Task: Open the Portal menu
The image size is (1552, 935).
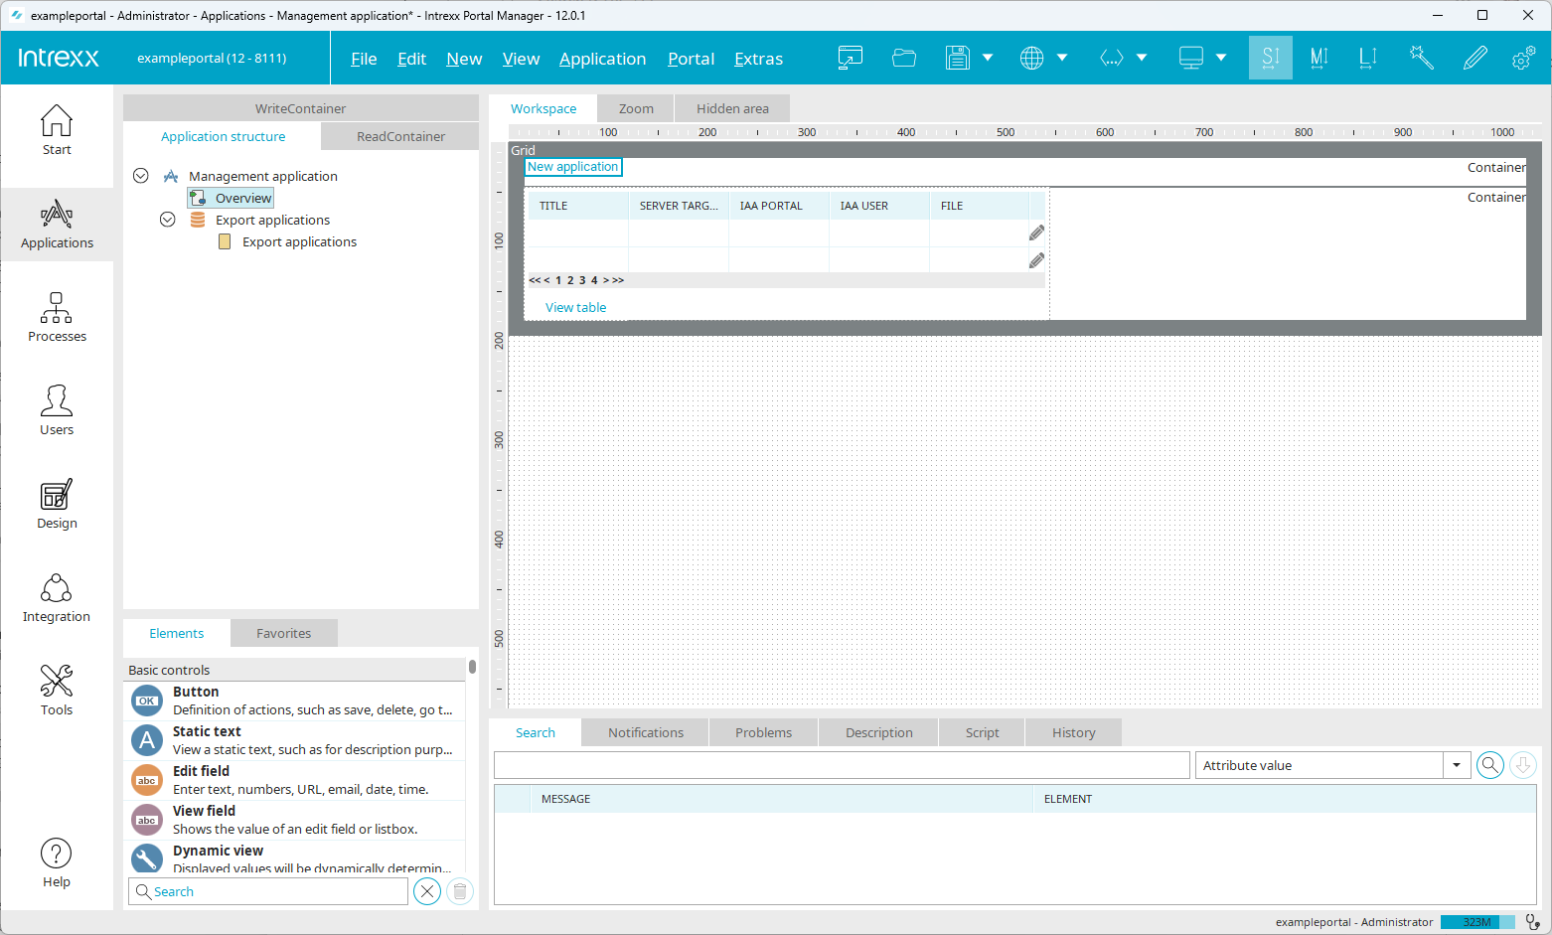Action: 691,59
